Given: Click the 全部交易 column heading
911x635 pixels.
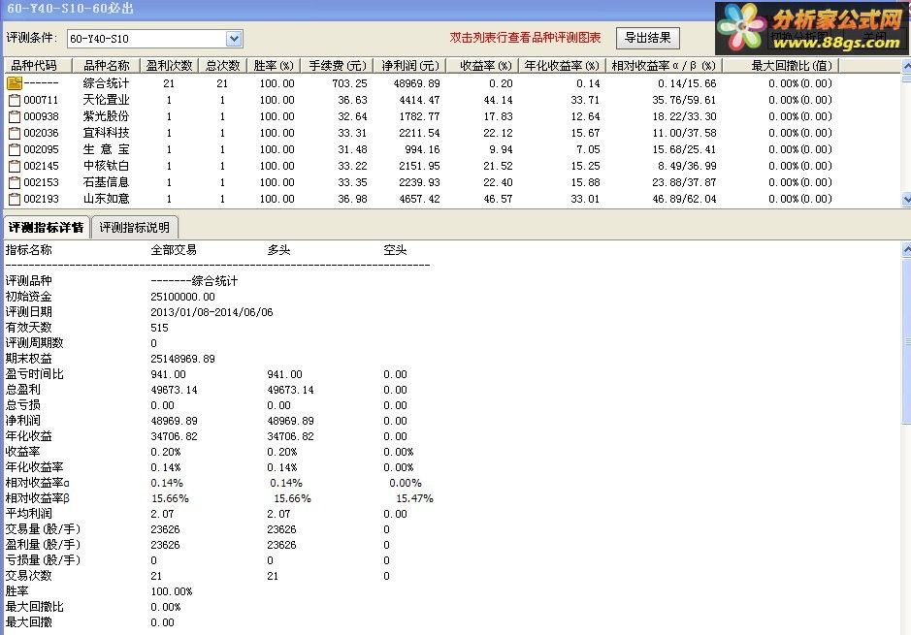Looking at the screenshot, I should (x=174, y=250).
